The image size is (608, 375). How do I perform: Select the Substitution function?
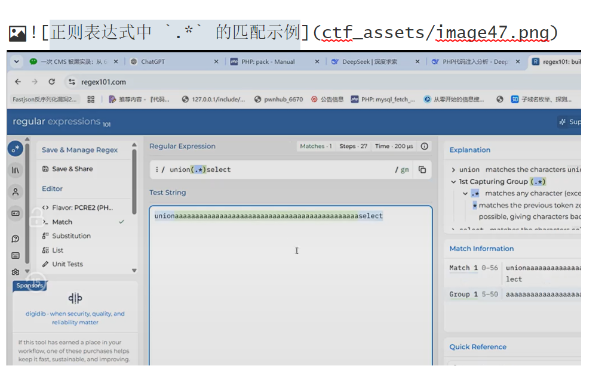coord(66,235)
